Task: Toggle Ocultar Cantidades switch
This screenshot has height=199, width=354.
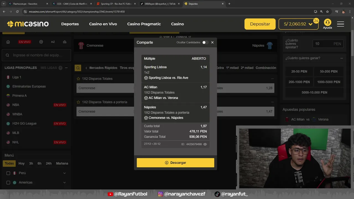Action: 205,42
